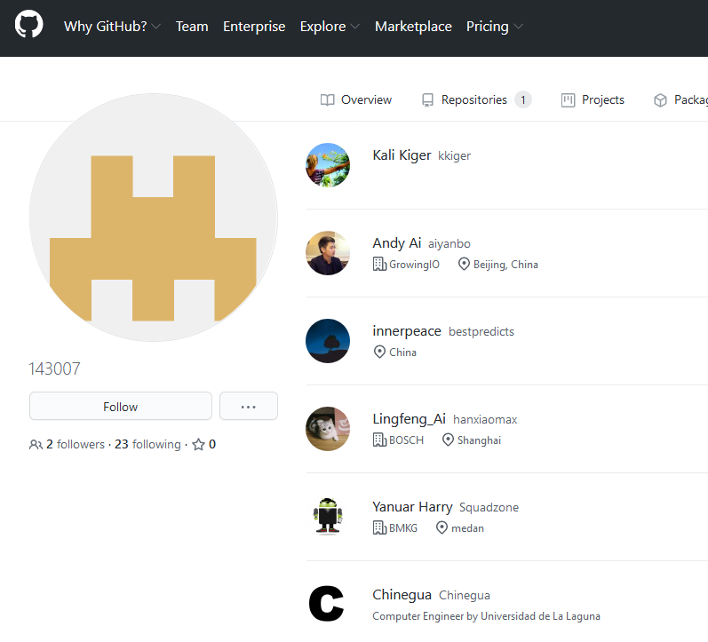Click Yanuar Harry's Android avatar
708x642 pixels.
coord(328,517)
